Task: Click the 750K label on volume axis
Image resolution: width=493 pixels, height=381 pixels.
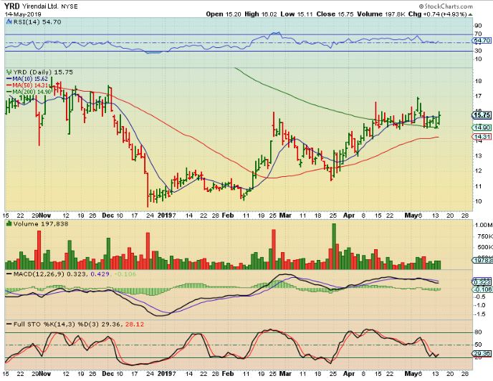Action: tap(484, 236)
